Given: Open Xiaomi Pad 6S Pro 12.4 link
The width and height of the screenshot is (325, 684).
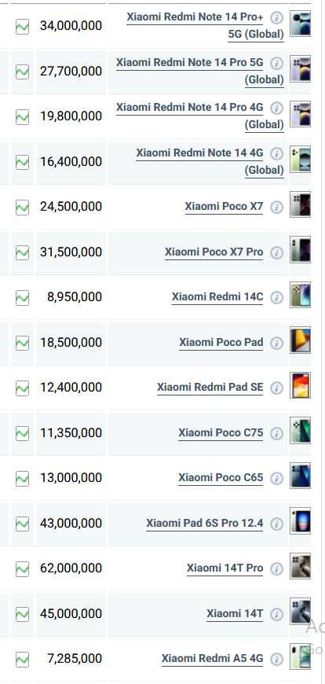Looking at the screenshot, I should point(204,523).
